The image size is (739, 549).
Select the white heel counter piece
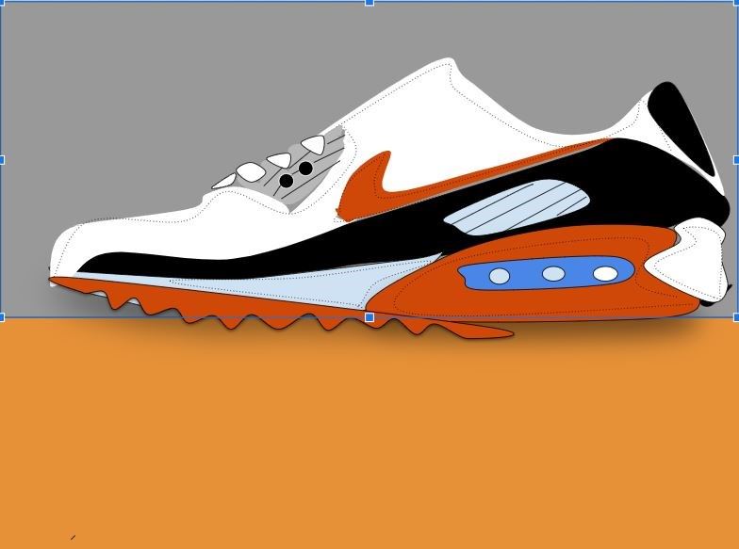pyautogui.click(x=702, y=259)
